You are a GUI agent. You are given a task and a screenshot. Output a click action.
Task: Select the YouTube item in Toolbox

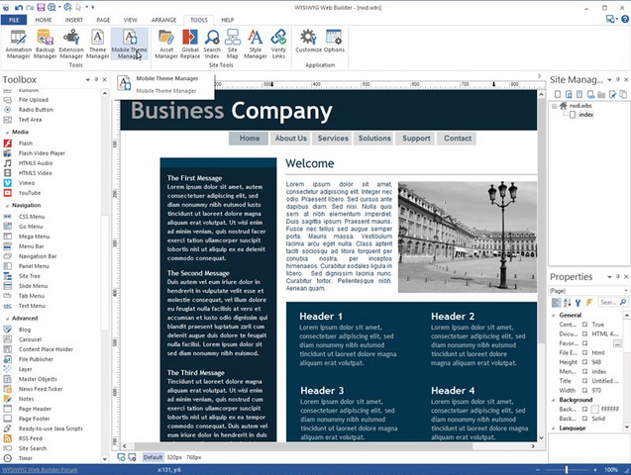(x=29, y=193)
